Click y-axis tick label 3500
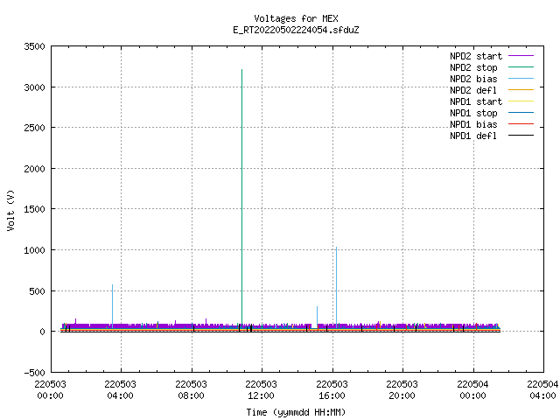Viewport: 560px width, 420px height. 34,46
